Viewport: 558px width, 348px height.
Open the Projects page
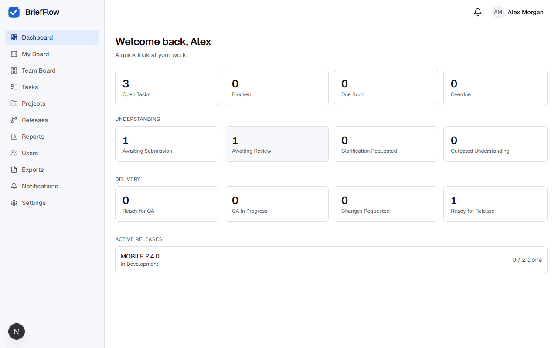click(x=52, y=104)
